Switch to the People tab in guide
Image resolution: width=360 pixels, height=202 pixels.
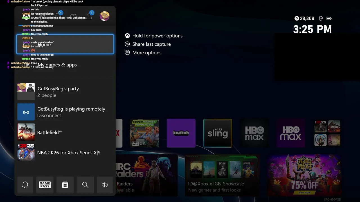(x=42, y=16)
